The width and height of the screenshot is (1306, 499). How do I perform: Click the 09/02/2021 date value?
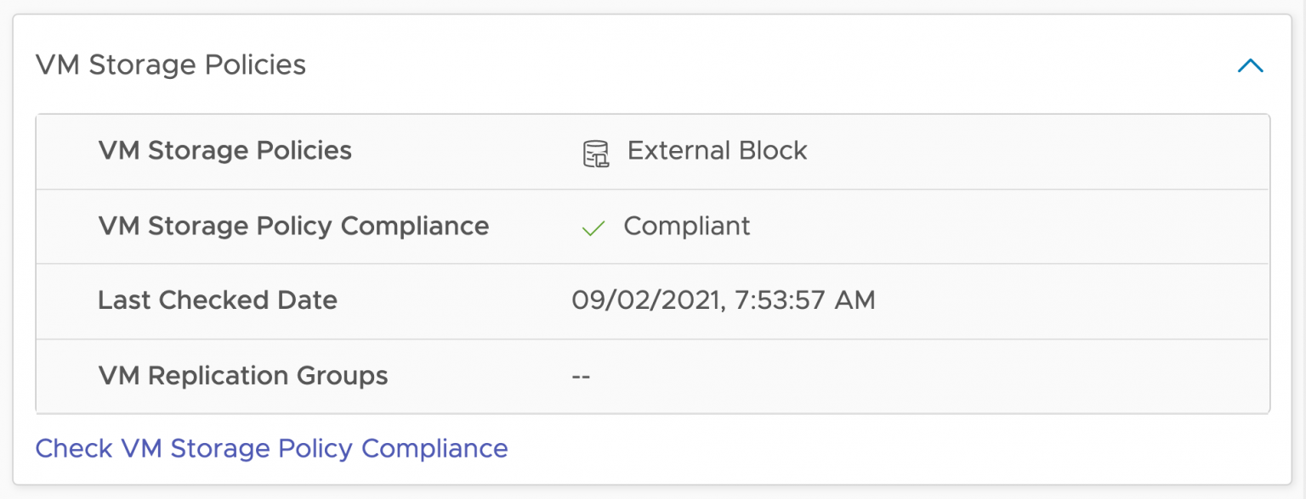click(644, 300)
